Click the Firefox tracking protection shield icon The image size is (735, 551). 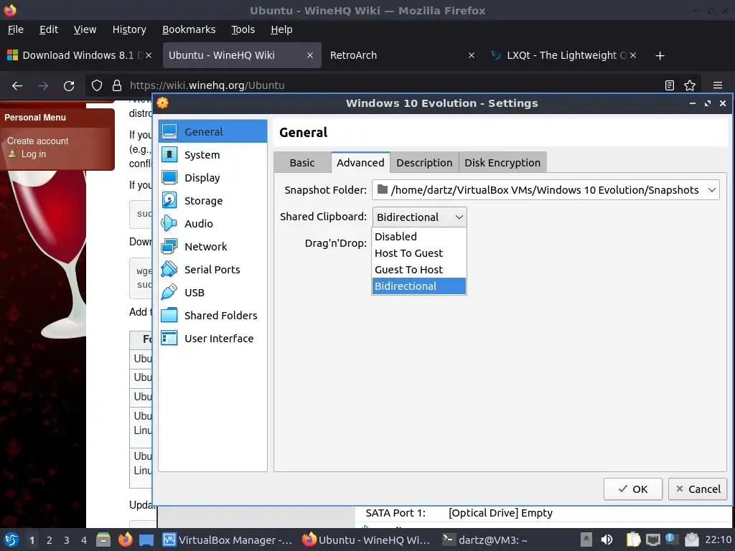97,85
